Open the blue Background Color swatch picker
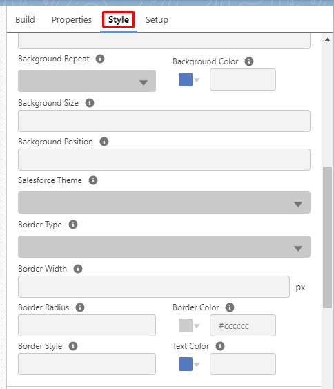Image resolution: width=334 pixels, height=389 pixels. point(189,79)
